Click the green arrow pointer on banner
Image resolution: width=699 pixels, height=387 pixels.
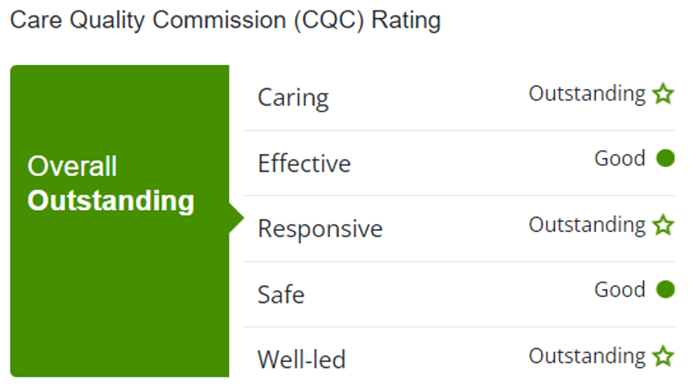(237, 218)
